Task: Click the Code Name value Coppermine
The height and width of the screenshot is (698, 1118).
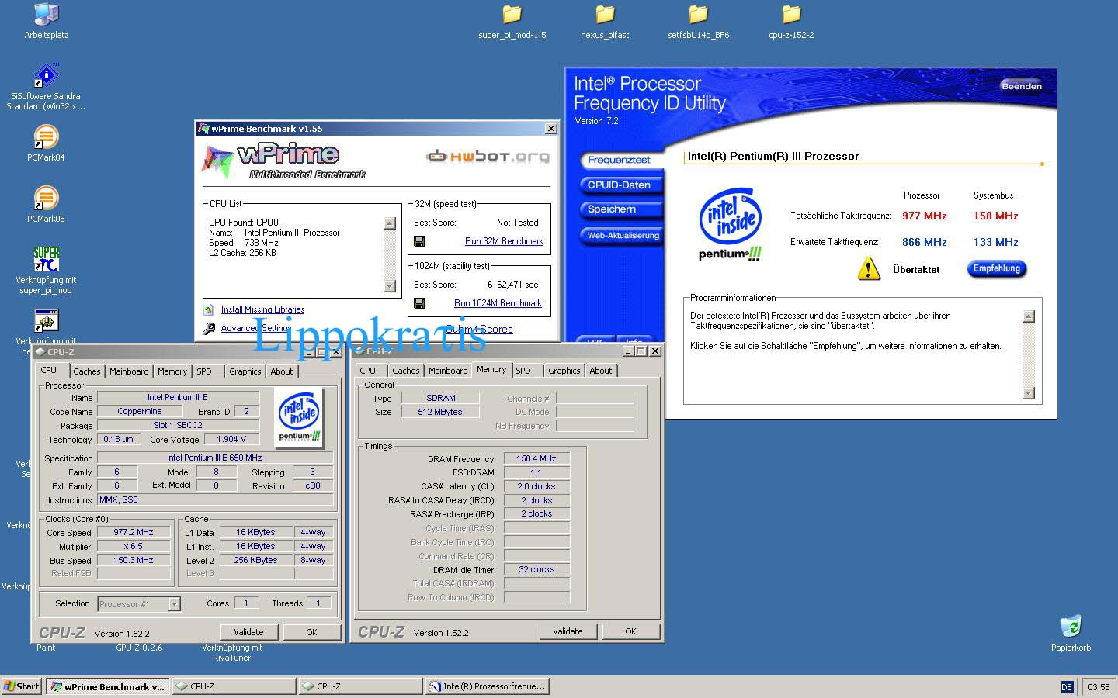Action: pos(140,411)
